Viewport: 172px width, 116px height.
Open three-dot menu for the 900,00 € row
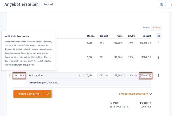click(x=158, y=57)
